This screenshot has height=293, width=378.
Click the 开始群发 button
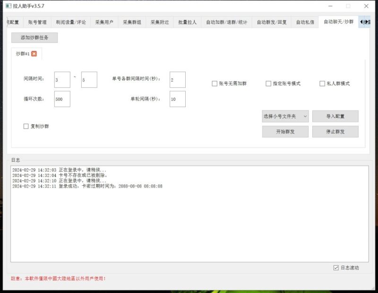[x=284, y=131]
